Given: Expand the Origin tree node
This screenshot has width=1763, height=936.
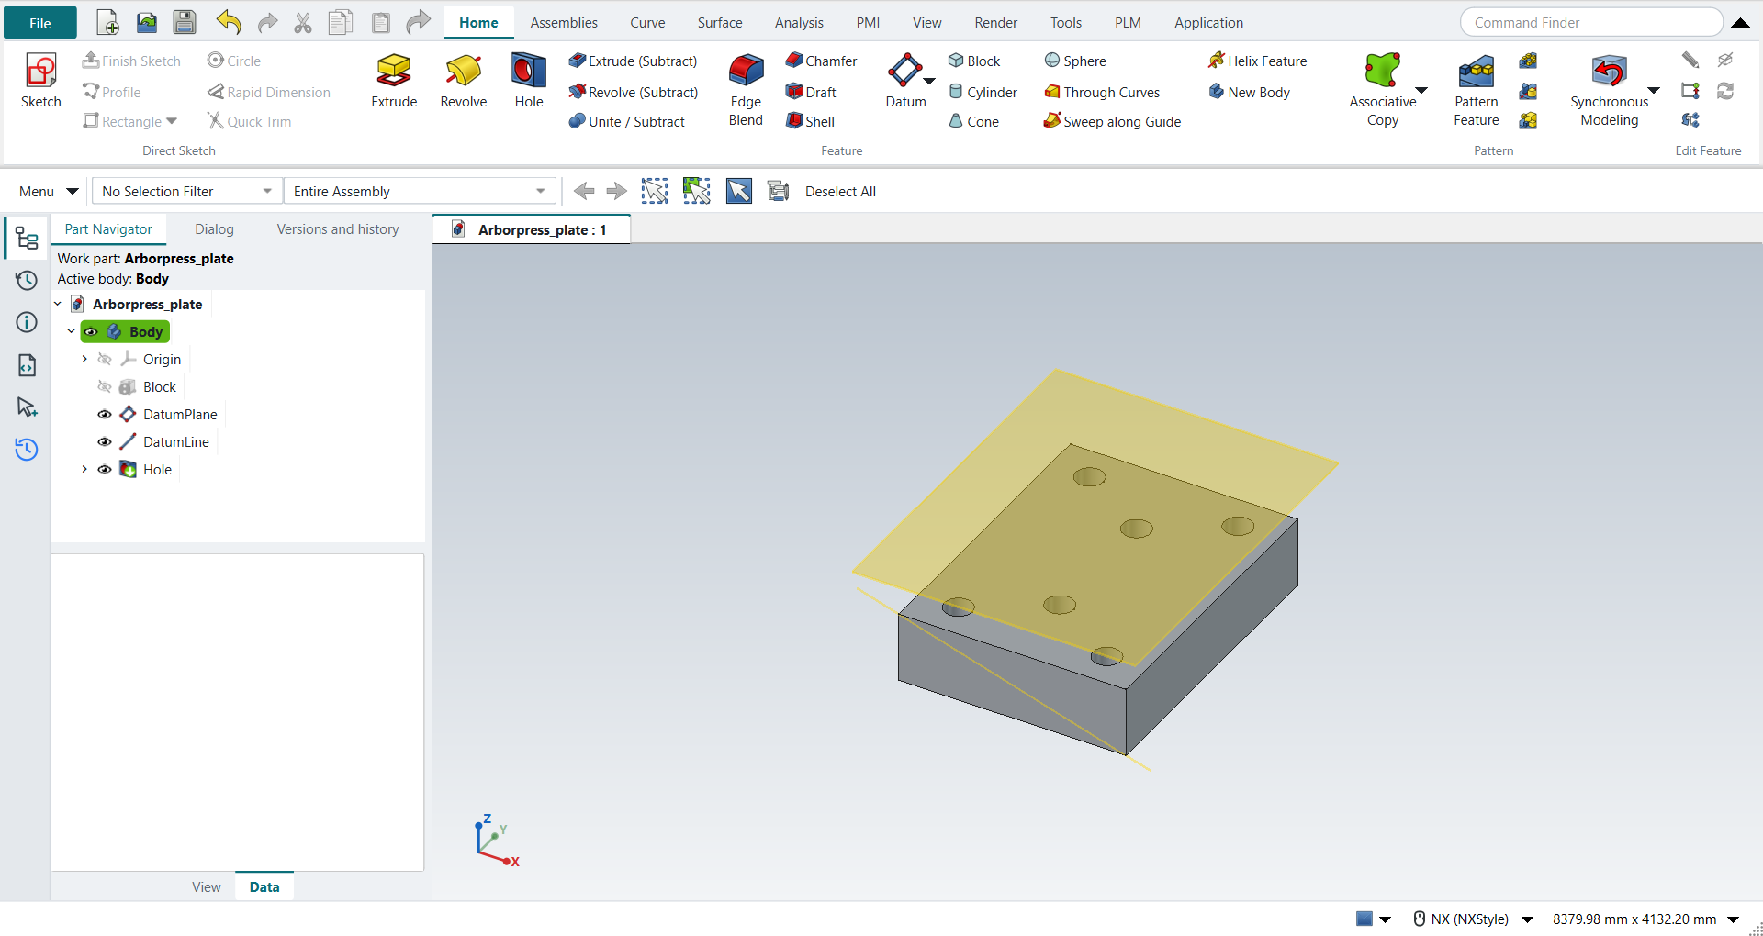Looking at the screenshot, I should (84, 359).
